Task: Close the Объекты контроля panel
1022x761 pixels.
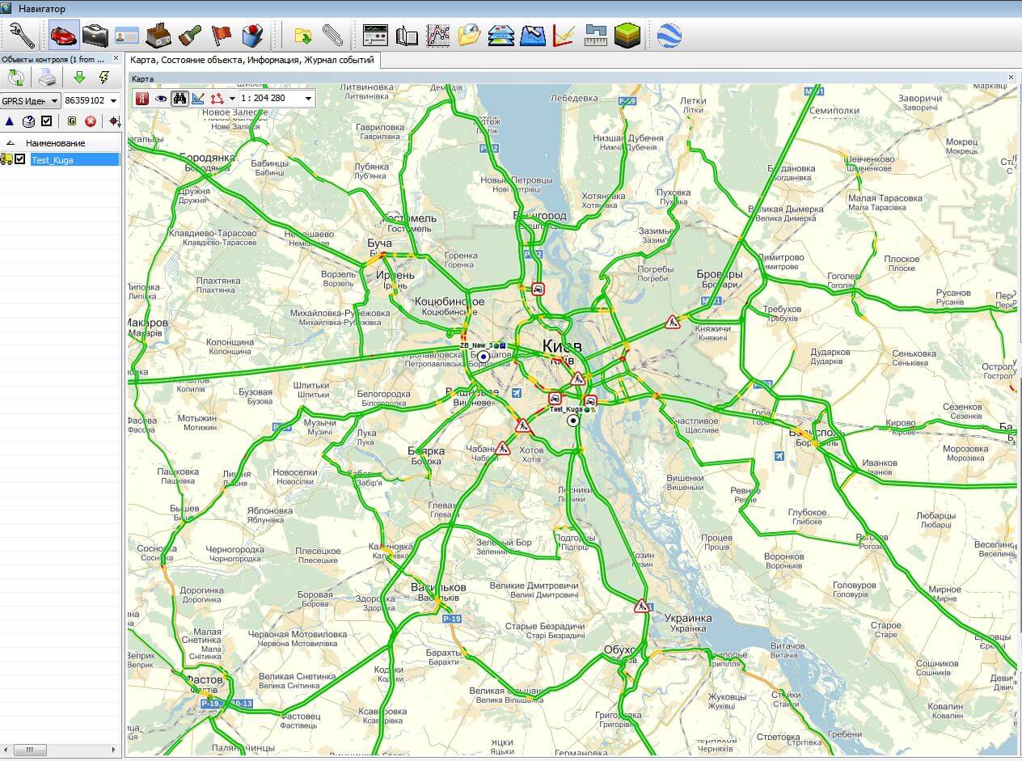Action: pos(116,59)
